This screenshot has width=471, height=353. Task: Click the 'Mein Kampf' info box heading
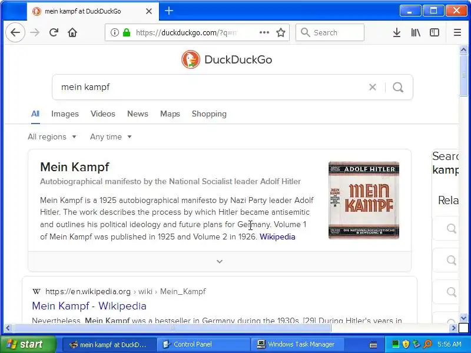pos(75,167)
